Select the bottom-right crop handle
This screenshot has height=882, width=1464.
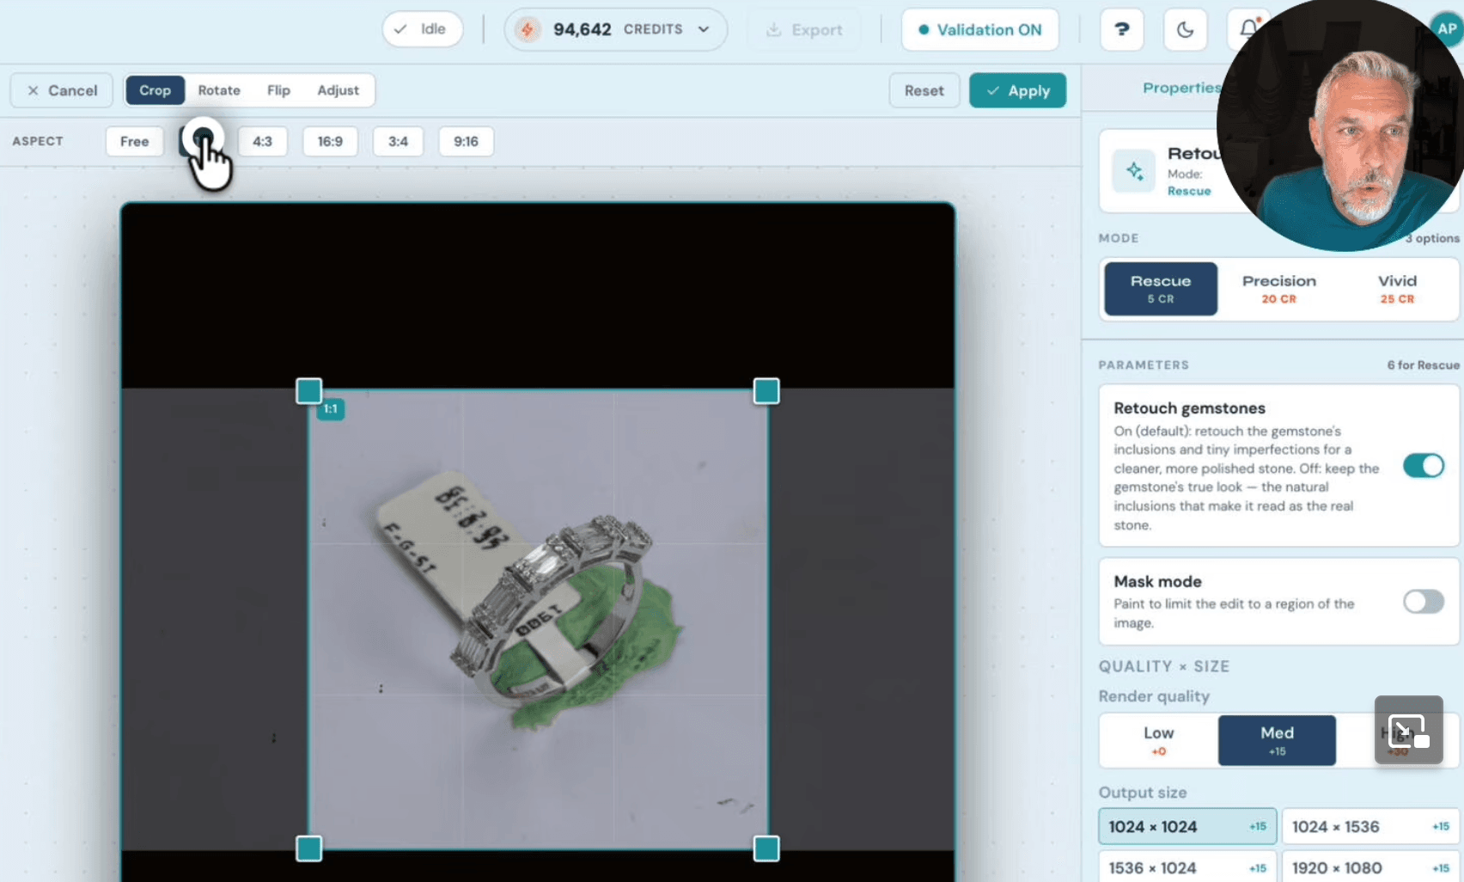[766, 848]
